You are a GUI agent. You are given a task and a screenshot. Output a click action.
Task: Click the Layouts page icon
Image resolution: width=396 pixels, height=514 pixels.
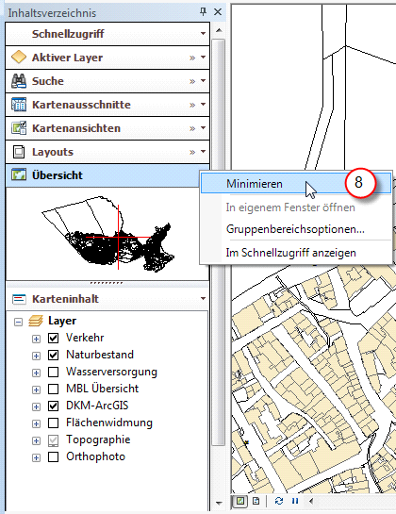coord(19,152)
